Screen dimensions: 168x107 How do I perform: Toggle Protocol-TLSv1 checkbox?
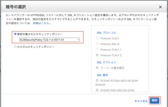point(97,38)
